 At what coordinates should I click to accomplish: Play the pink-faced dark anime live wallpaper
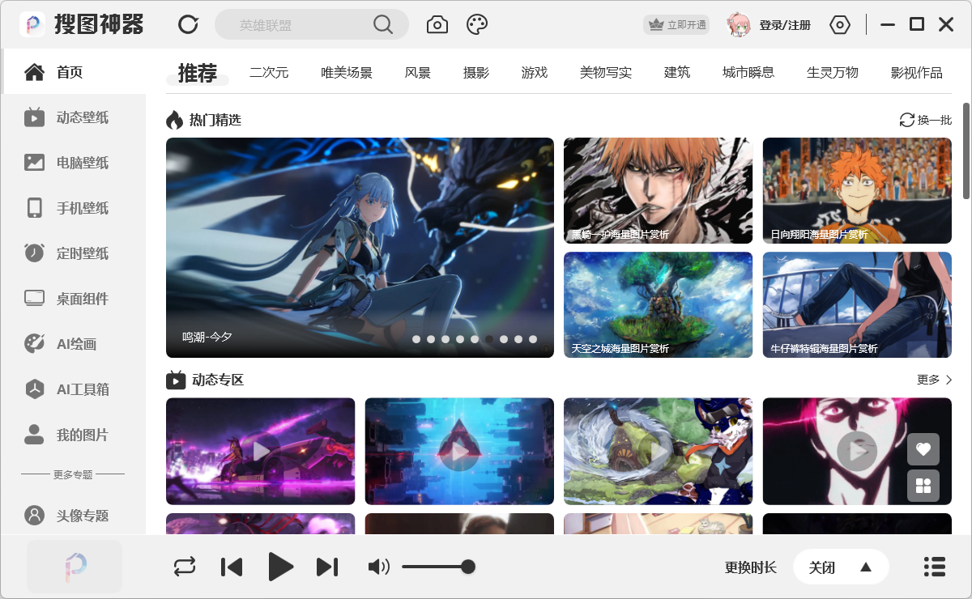click(857, 451)
